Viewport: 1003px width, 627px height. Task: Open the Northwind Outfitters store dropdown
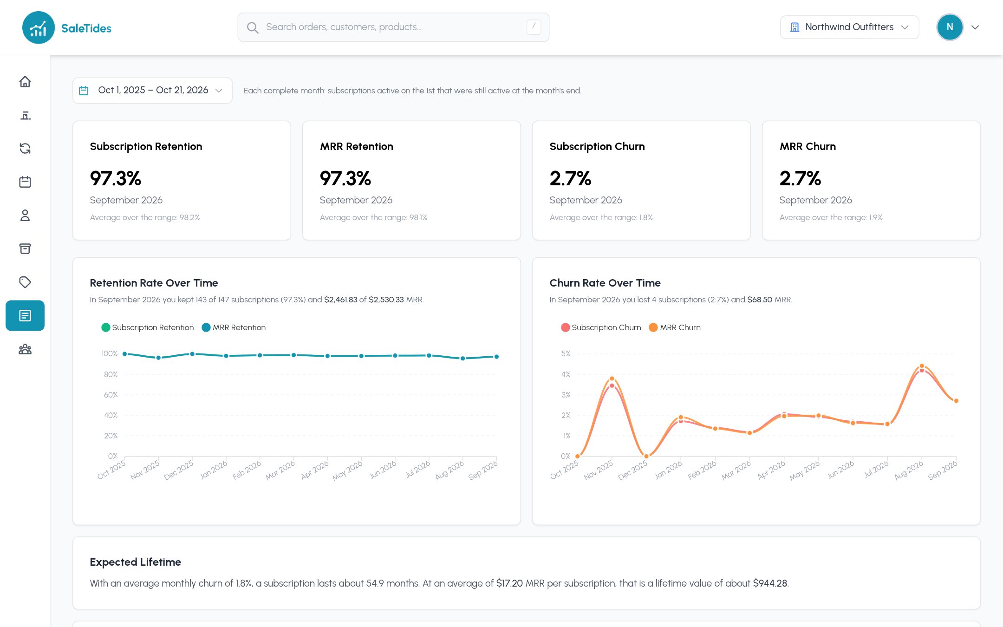(x=849, y=27)
